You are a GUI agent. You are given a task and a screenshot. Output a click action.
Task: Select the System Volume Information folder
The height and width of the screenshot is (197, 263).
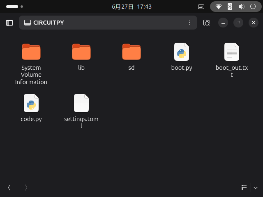pos(31,52)
